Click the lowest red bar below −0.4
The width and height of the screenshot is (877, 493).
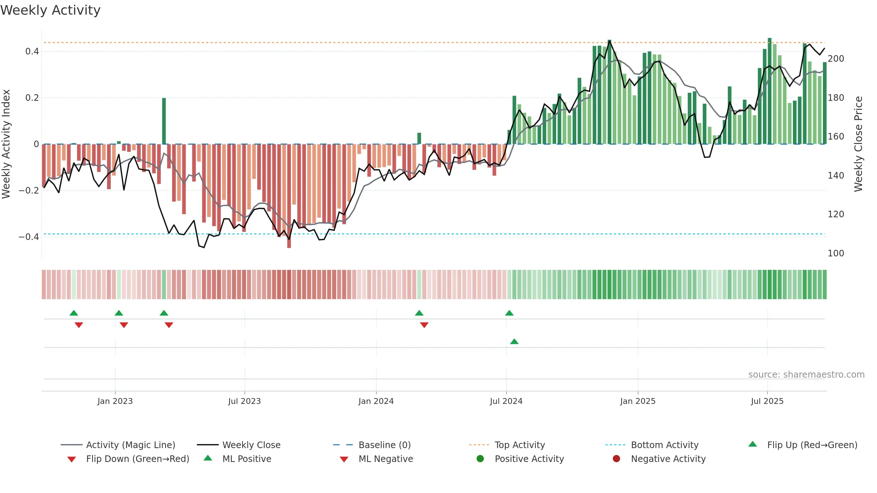point(289,196)
